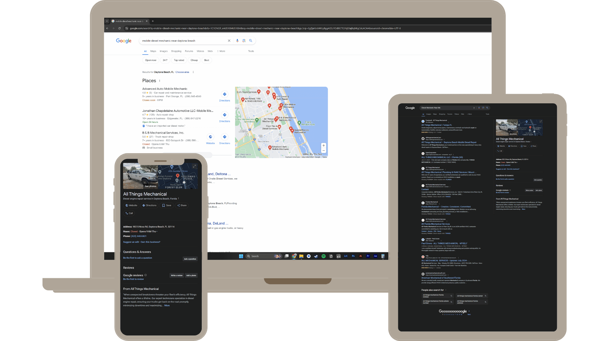Apply the Best filter chip

(207, 60)
